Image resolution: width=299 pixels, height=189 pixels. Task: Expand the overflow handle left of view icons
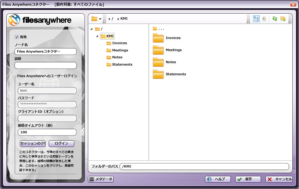pos(248,19)
